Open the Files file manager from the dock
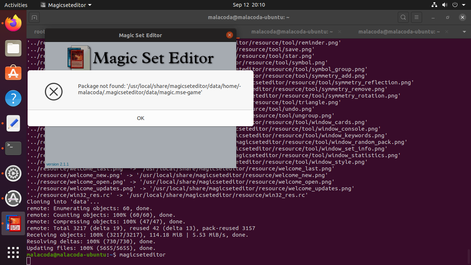This screenshot has height=265, width=471. tap(13, 48)
